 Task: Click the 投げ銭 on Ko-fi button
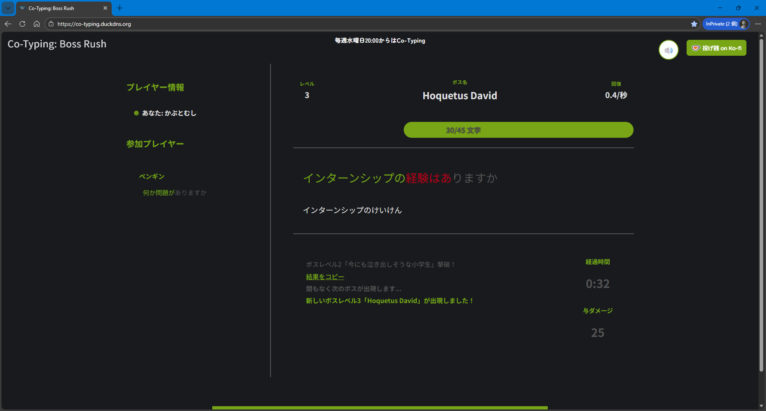(716, 48)
